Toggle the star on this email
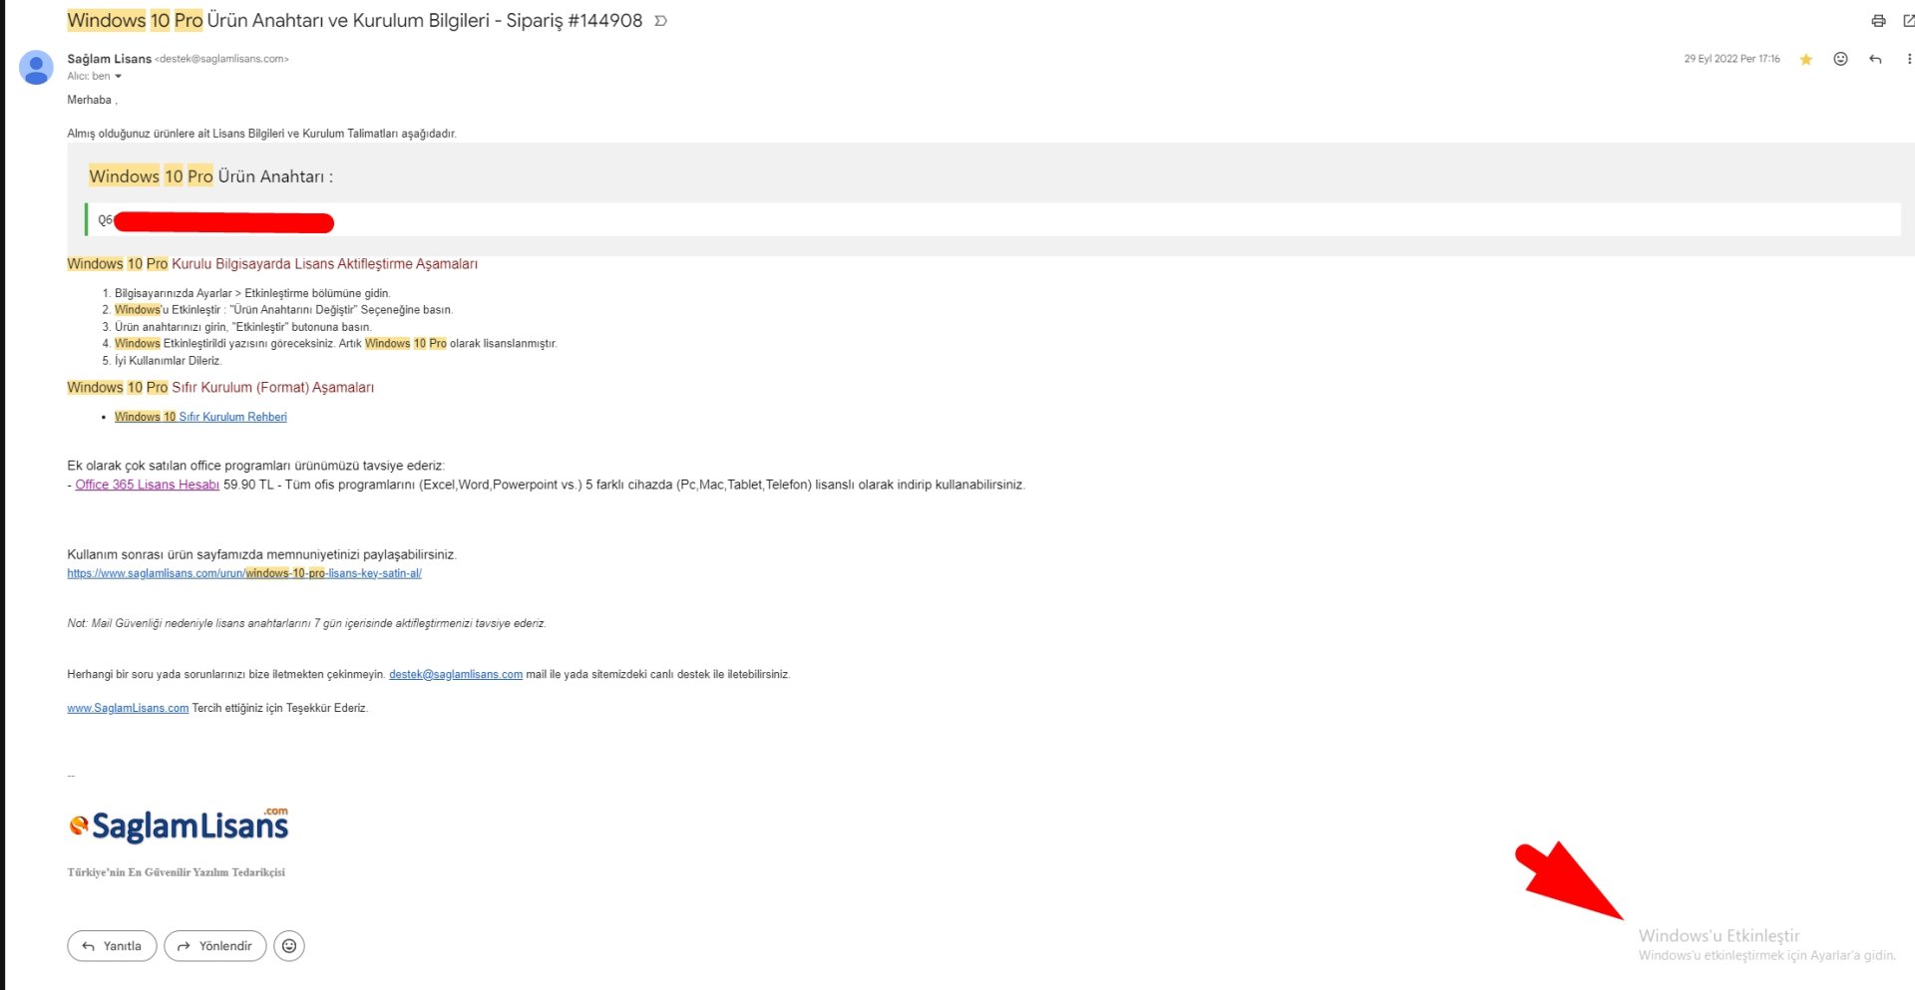This screenshot has height=990, width=1915. point(1805,60)
